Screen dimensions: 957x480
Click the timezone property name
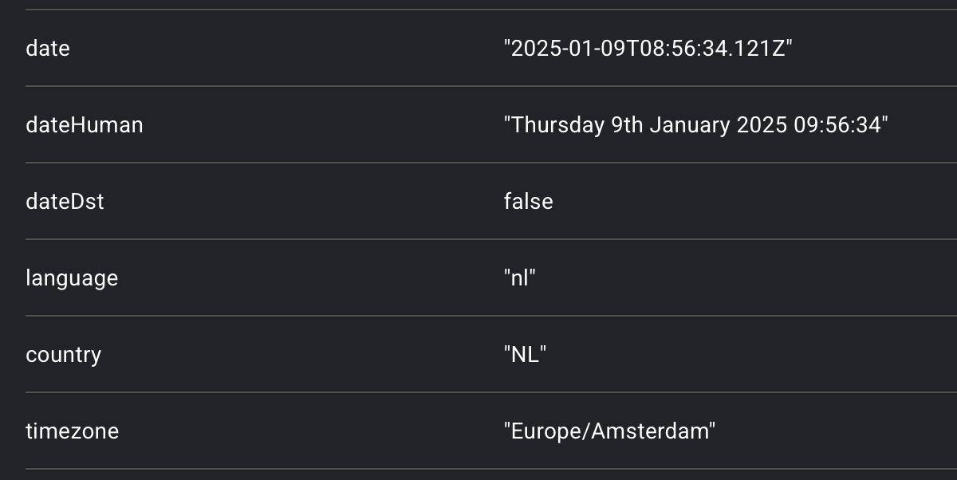click(x=73, y=431)
